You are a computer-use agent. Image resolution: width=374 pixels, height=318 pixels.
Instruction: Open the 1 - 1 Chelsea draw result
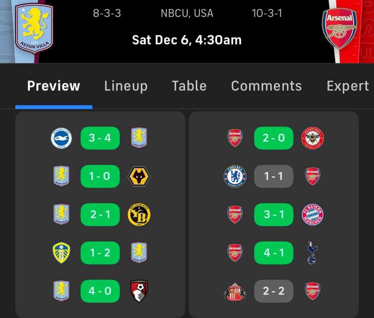pyautogui.click(x=274, y=177)
